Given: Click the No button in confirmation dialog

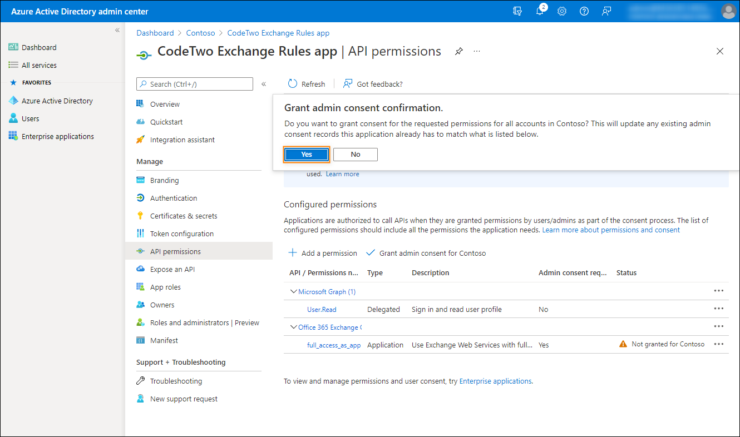Looking at the screenshot, I should [x=356, y=155].
